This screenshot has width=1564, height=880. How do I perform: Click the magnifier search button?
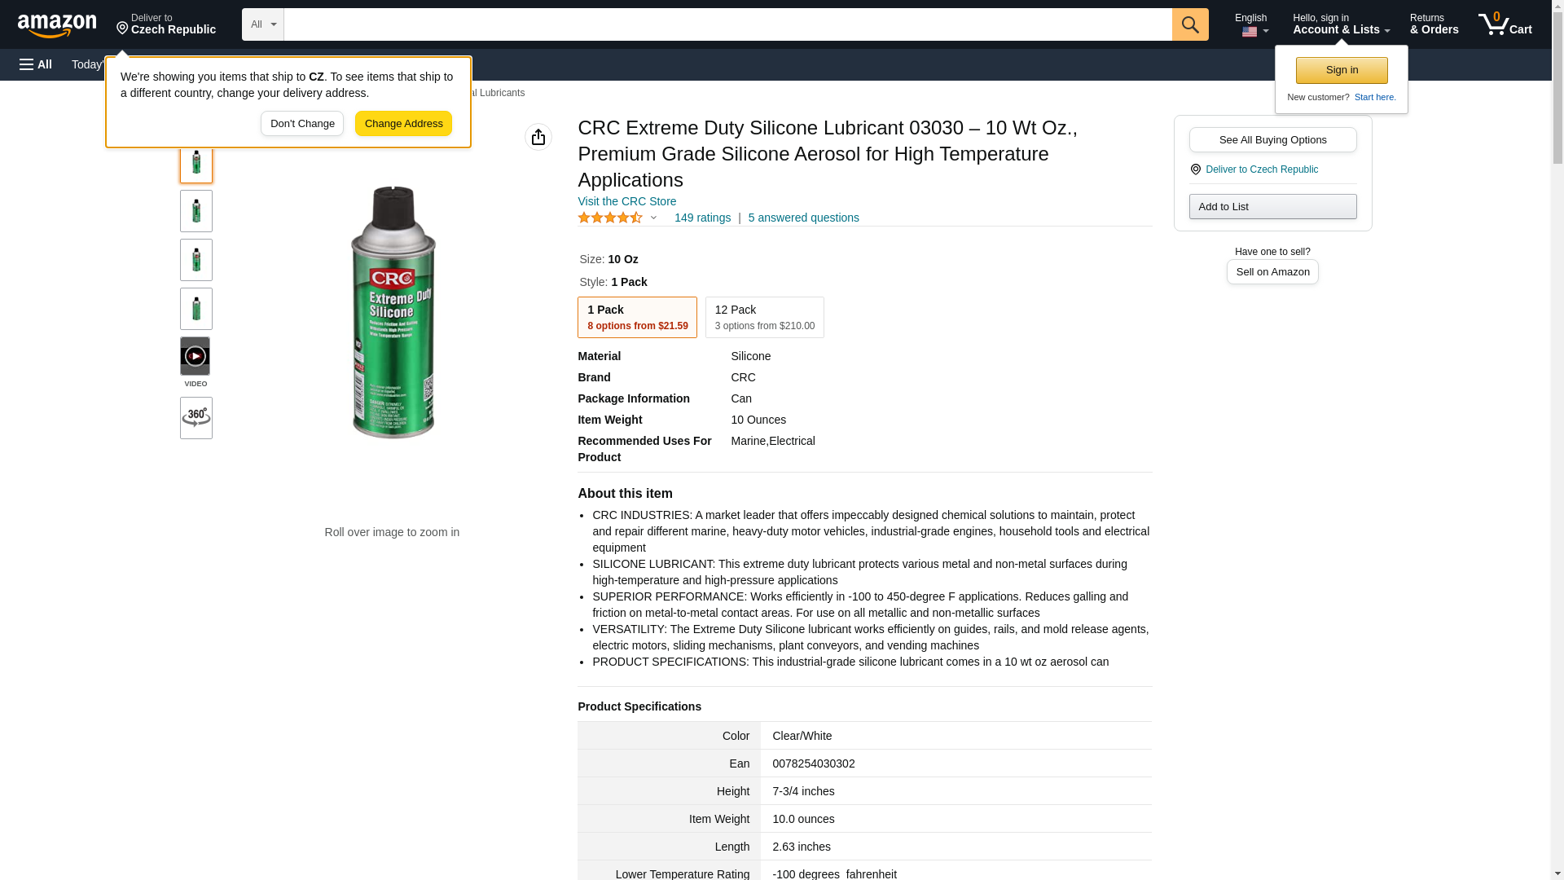click(1190, 24)
